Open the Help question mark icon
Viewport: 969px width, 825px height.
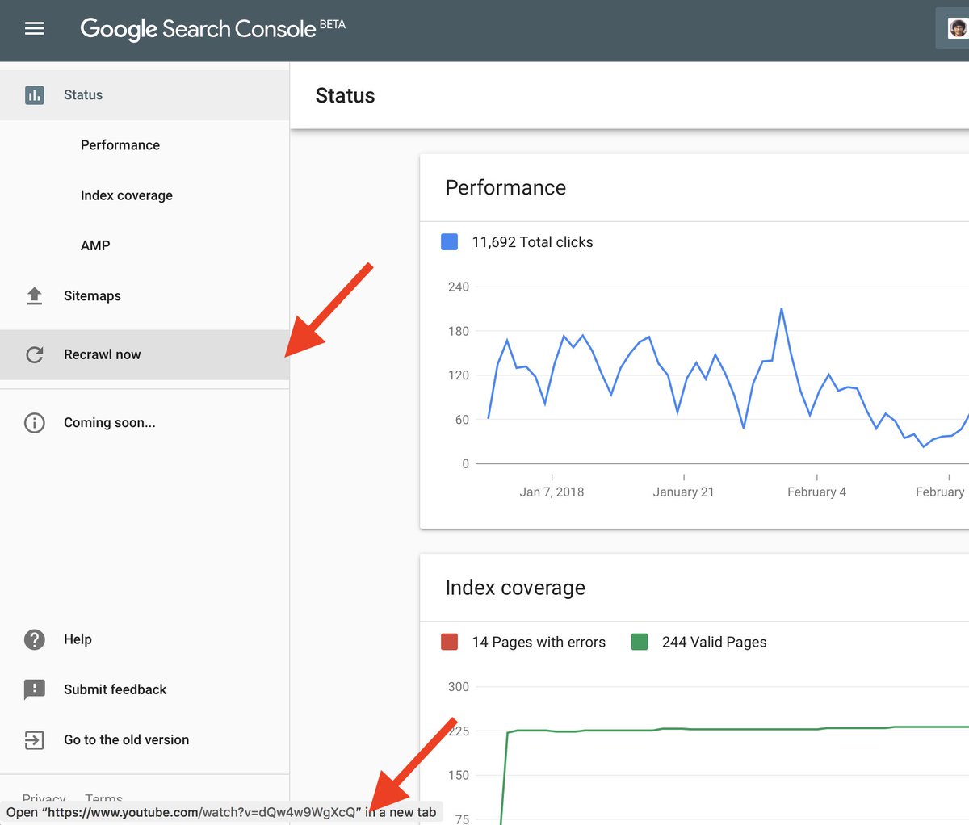(34, 639)
